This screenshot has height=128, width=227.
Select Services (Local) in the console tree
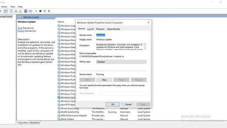(x=6, y=17)
